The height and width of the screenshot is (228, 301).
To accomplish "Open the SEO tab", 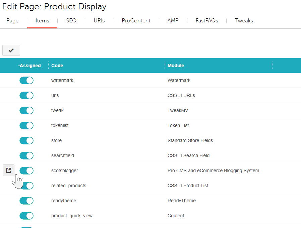I will [71, 21].
